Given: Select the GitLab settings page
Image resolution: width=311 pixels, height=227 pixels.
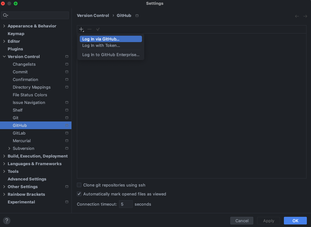Looking at the screenshot, I should pos(19,133).
